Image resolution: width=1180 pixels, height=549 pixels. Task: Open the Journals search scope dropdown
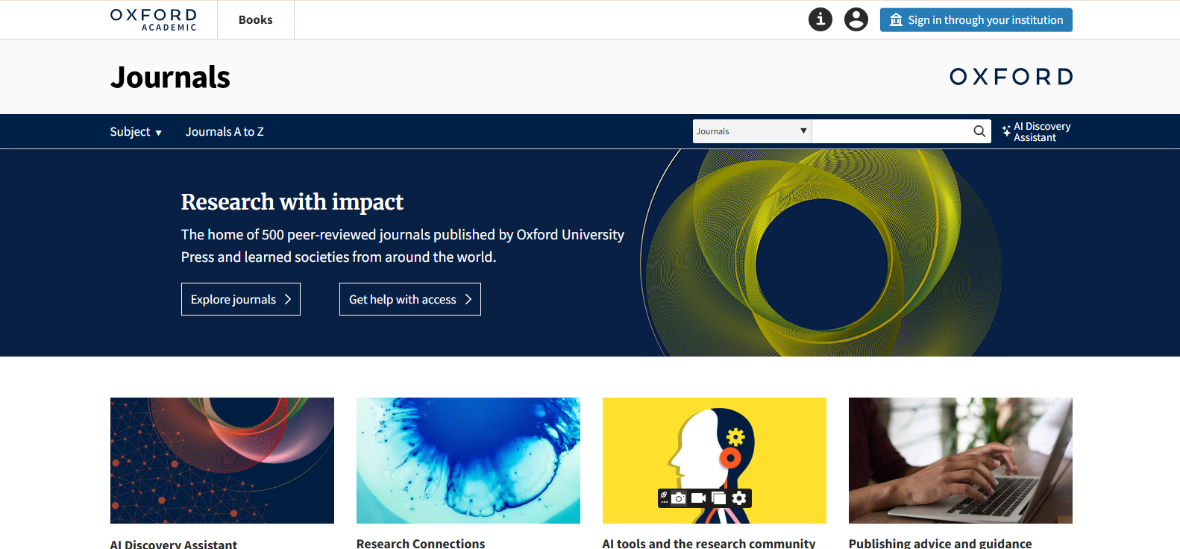coord(751,131)
